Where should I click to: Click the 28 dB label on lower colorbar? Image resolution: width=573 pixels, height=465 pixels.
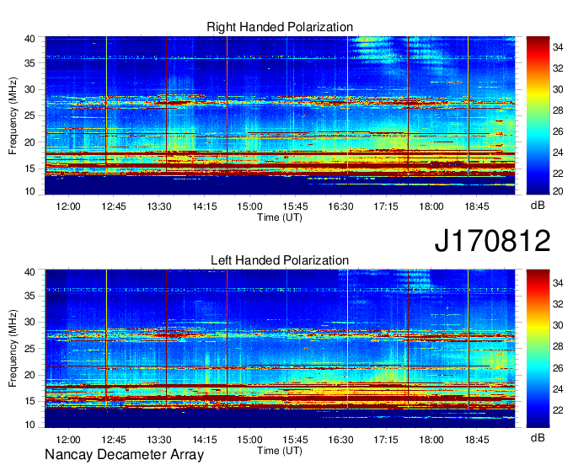tap(558, 346)
